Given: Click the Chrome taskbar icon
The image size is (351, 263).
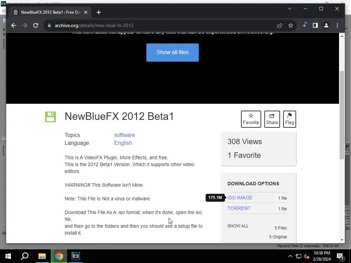Looking at the screenshot, I should (59, 256).
